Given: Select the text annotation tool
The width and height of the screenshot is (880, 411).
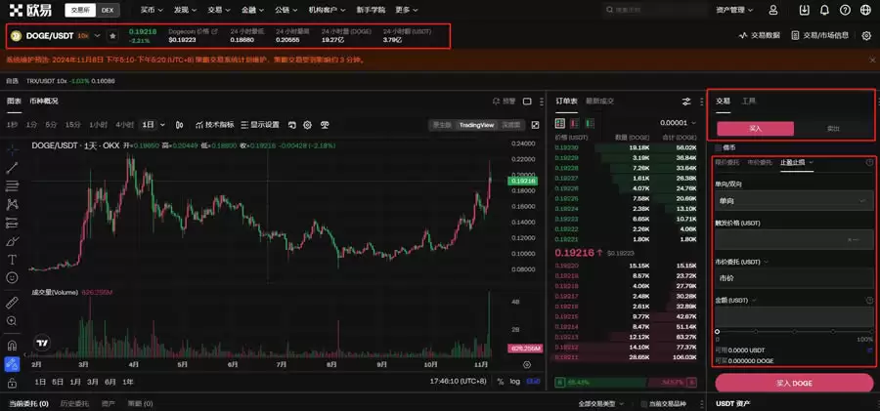Looking at the screenshot, I should click(12, 260).
